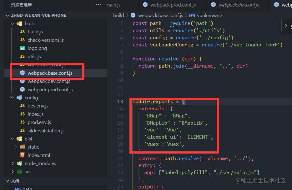
Task: Open logo.png in the build folder
Action: [x=37, y=48]
